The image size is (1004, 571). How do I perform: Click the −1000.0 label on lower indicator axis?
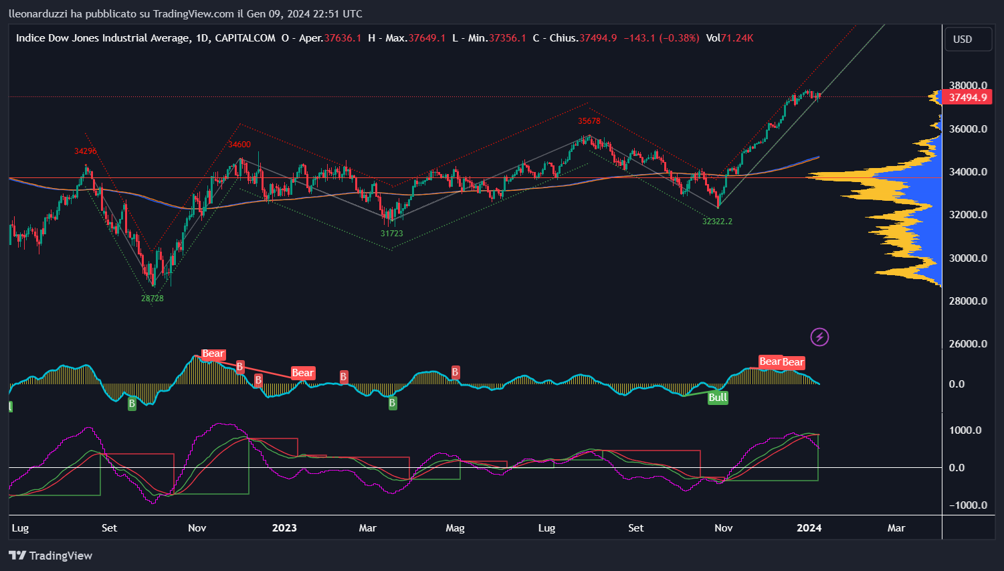[x=968, y=505]
